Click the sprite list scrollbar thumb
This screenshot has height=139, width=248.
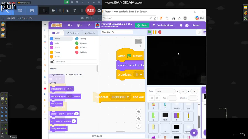coord(199,122)
